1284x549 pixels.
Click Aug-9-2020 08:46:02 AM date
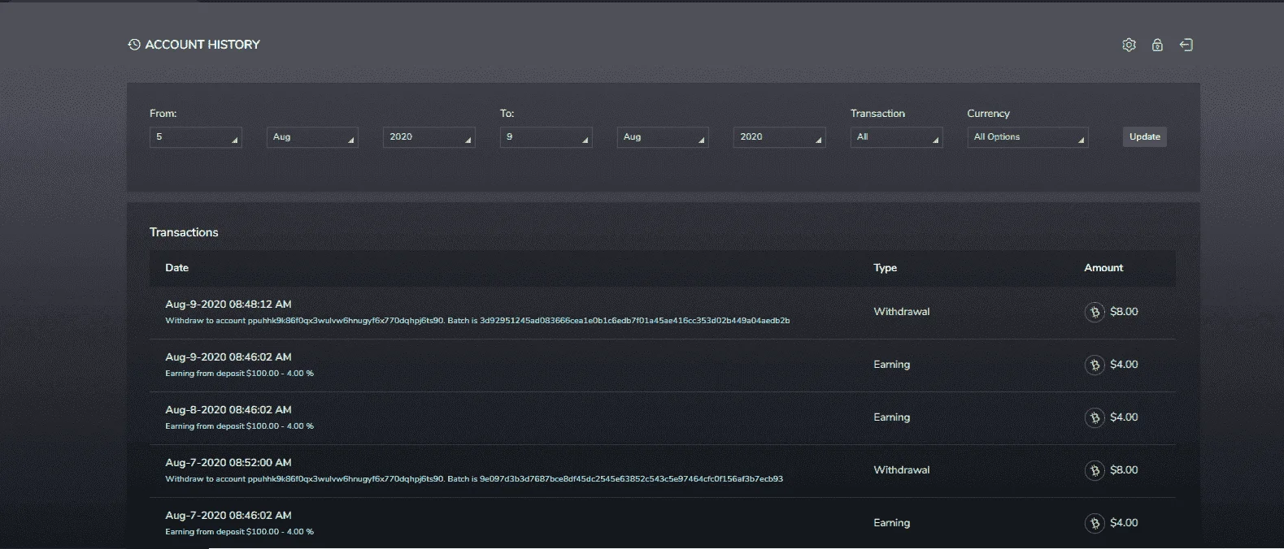[229, 357]
